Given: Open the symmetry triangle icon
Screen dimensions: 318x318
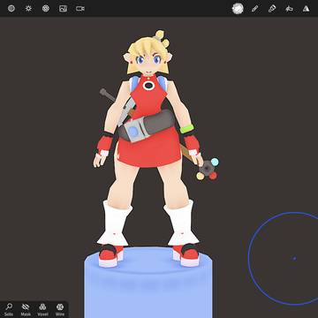Looking at the screenshot, I should tap(307, 9).
